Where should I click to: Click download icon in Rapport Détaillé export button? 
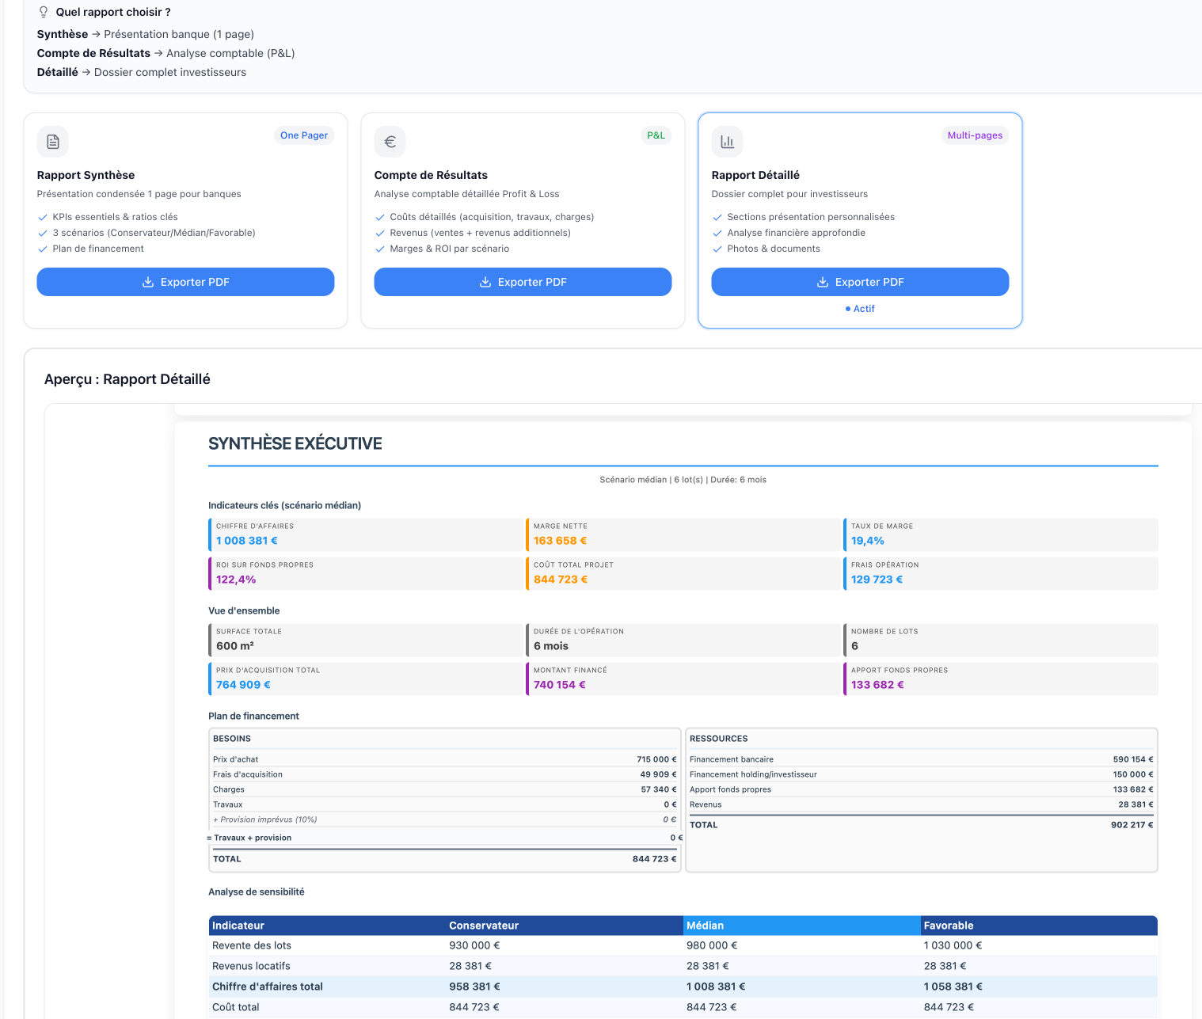823,282
